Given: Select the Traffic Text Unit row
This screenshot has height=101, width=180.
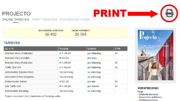Looking at the screenshot, I should coord(66,68).
